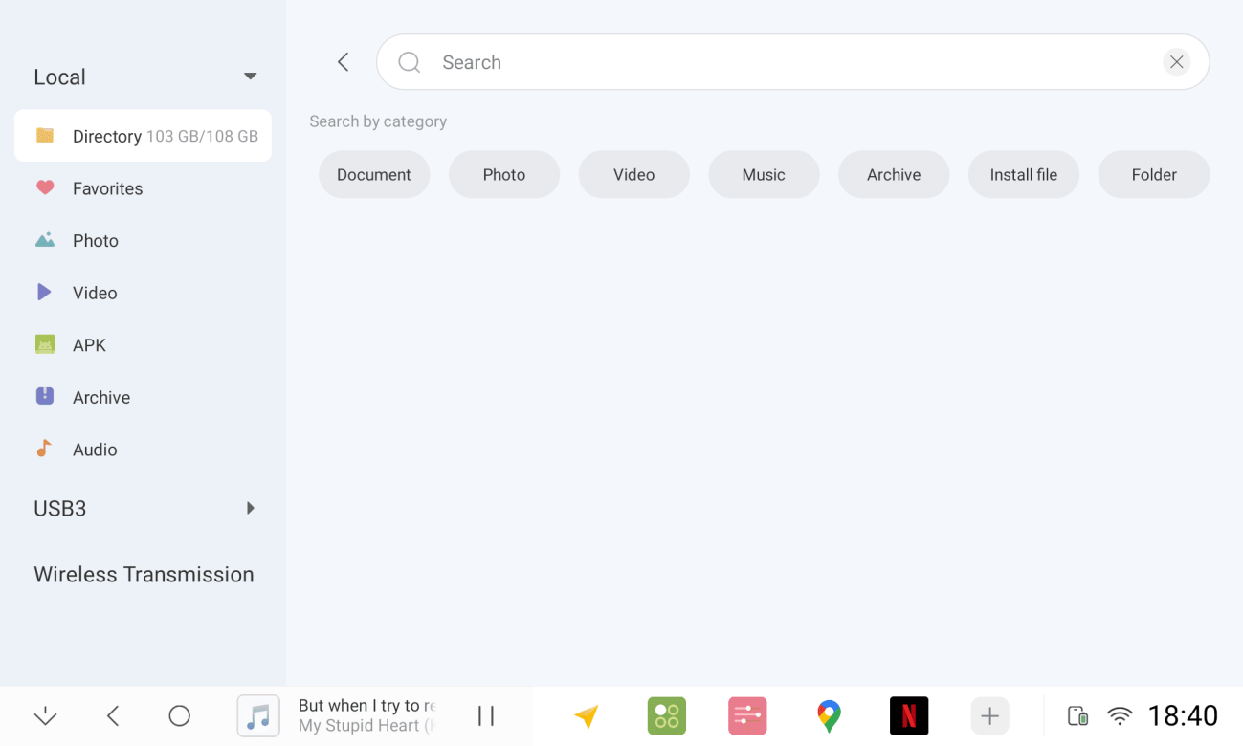Filter by Folder category
The height and width of the screenshot is (746, 1243).
pos(1154,174)
